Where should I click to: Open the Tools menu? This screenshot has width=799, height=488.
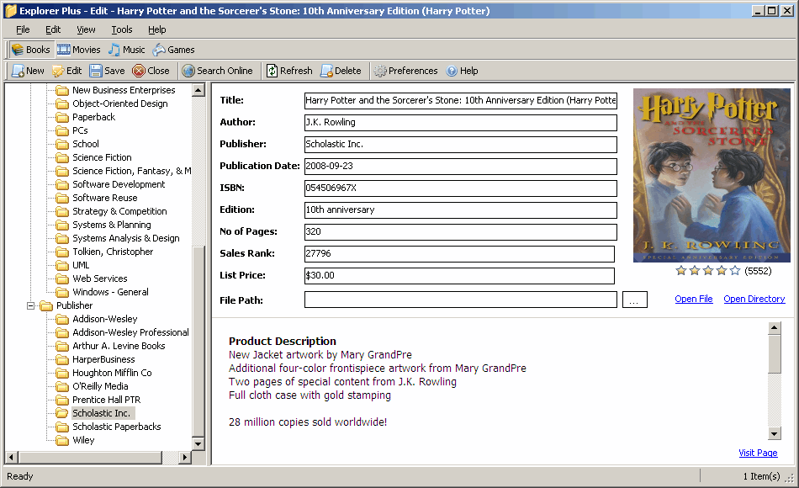click(122, 29)
